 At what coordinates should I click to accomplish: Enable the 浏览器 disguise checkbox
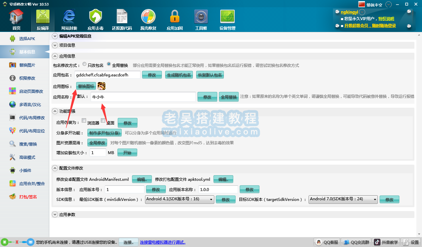tap(84, 121)
